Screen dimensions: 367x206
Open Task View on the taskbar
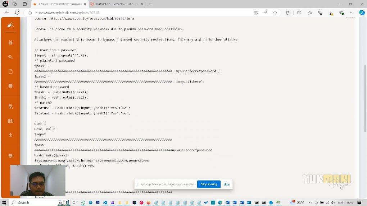point(74,202)
